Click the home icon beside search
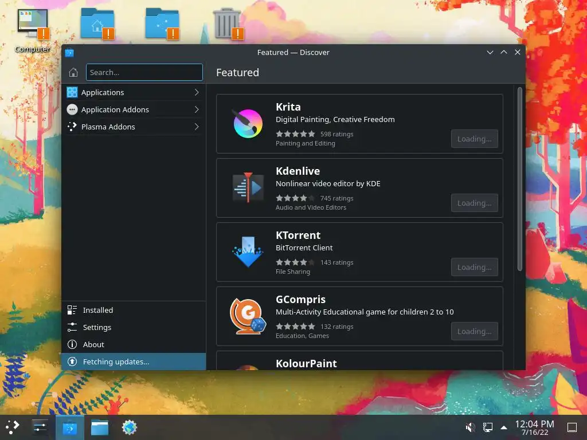 click(73, 72)
